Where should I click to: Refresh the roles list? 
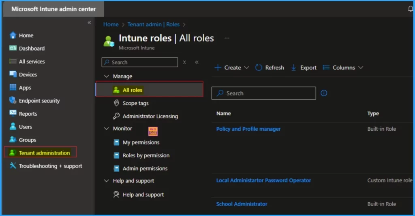click(270, 68)
